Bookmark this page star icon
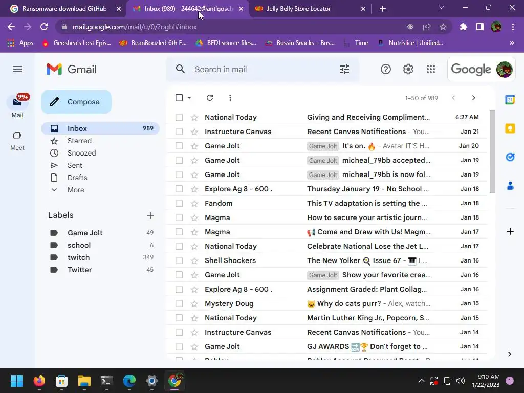 pos(443,27)
